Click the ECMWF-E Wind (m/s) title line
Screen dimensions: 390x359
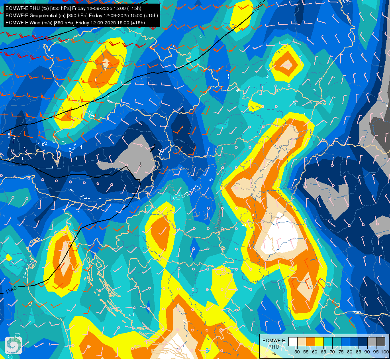75,23
